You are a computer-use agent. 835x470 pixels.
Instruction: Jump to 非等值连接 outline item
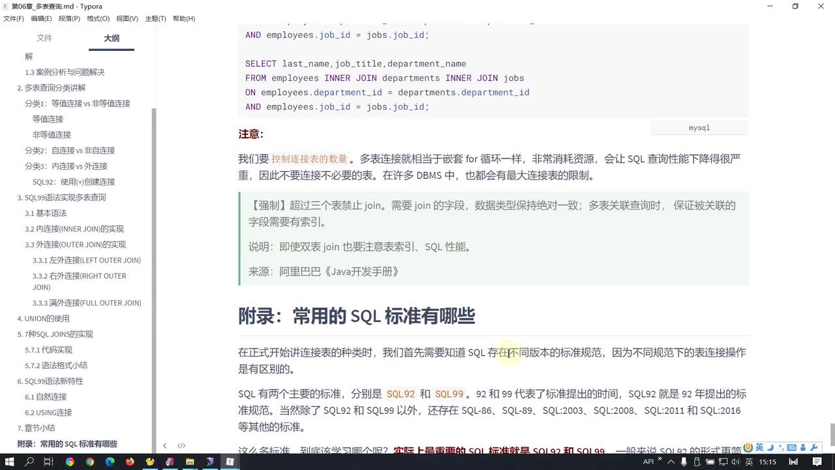52,135
